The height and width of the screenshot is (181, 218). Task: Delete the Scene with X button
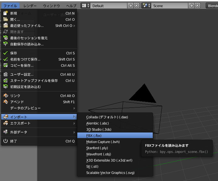[x=197, y=6]
